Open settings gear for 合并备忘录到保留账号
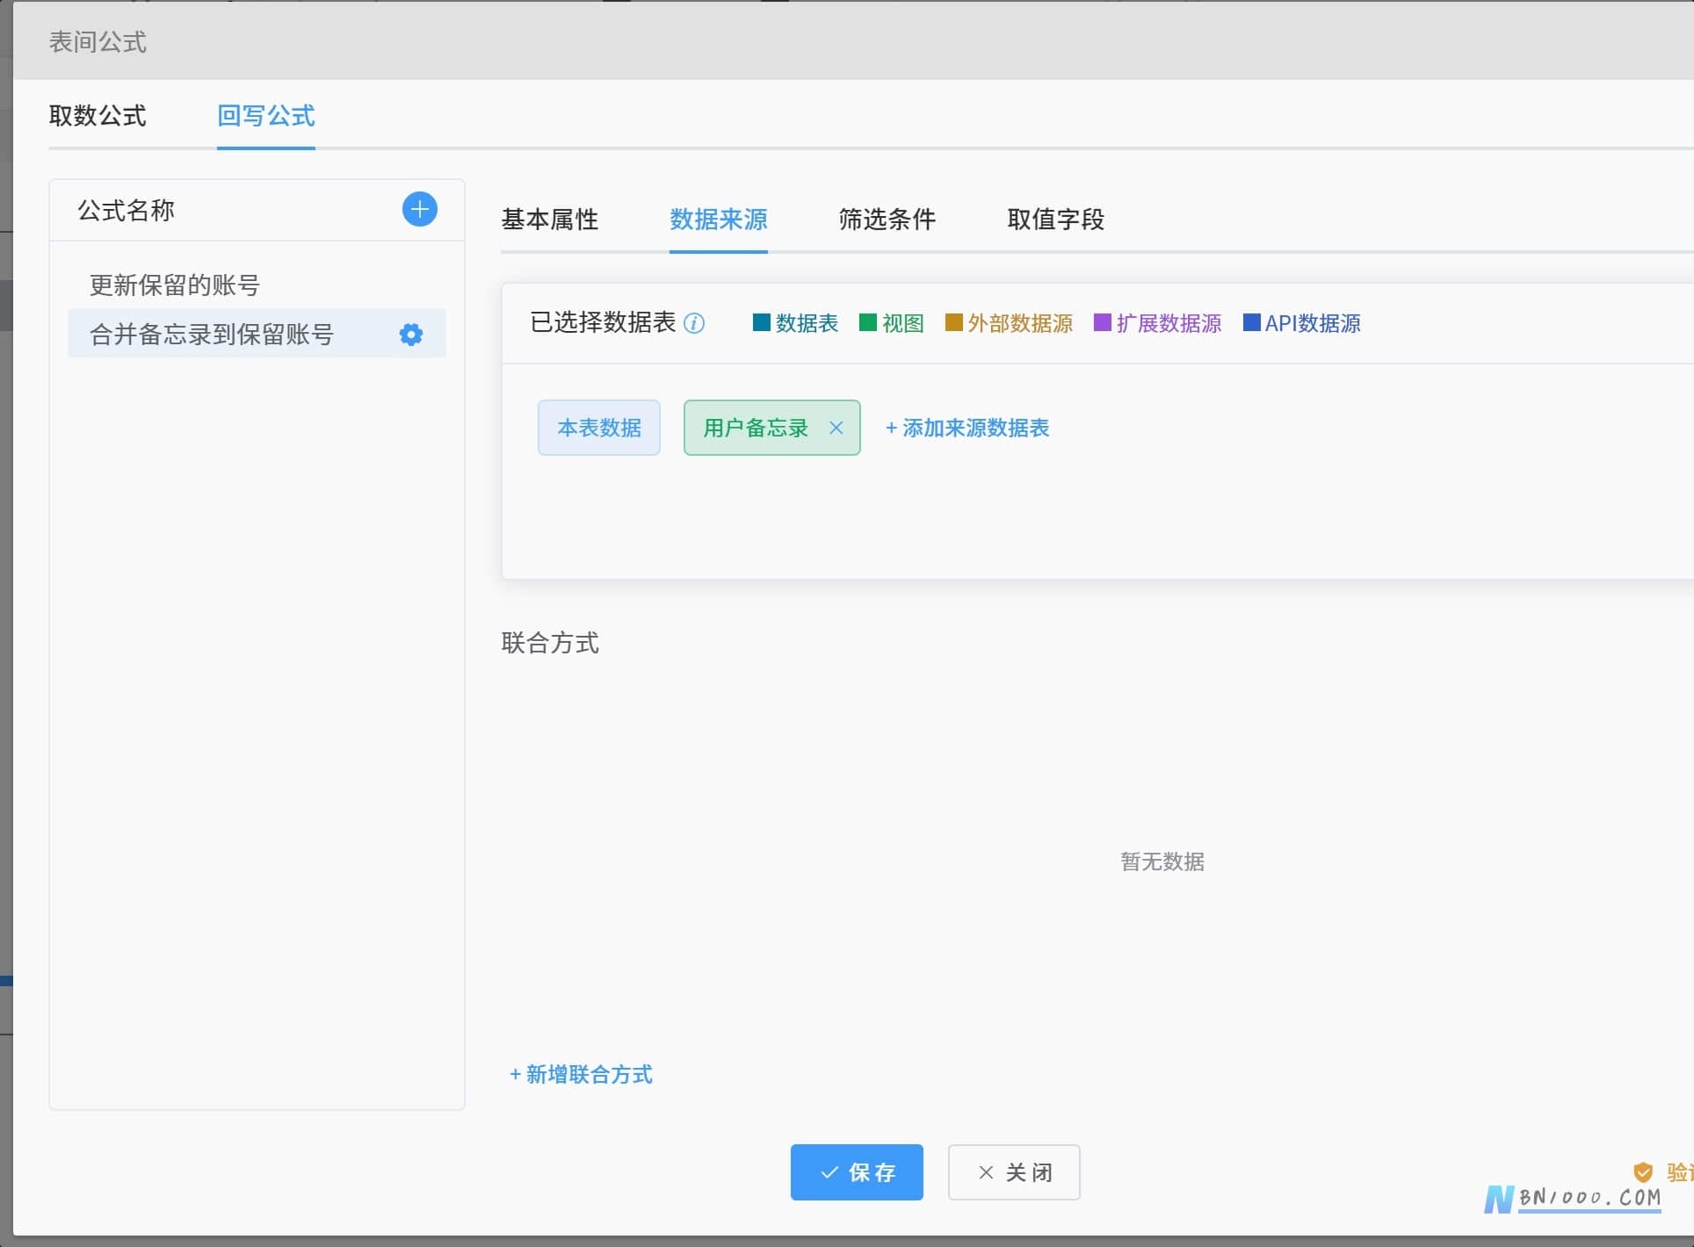 pyautogui.click(x=411, y=335)
